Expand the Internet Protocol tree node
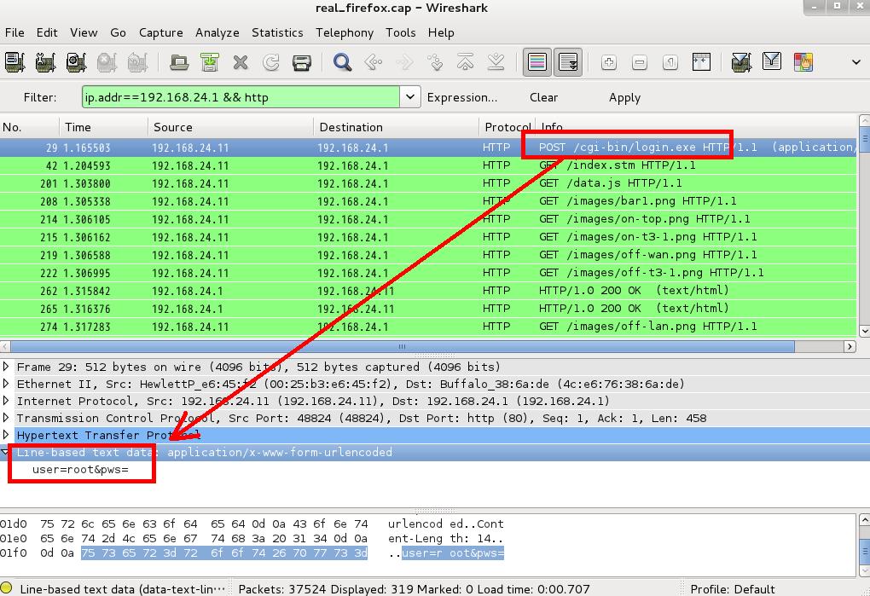Image resolution: width=870 pixels, height=596 pixels. coord(6,401)
